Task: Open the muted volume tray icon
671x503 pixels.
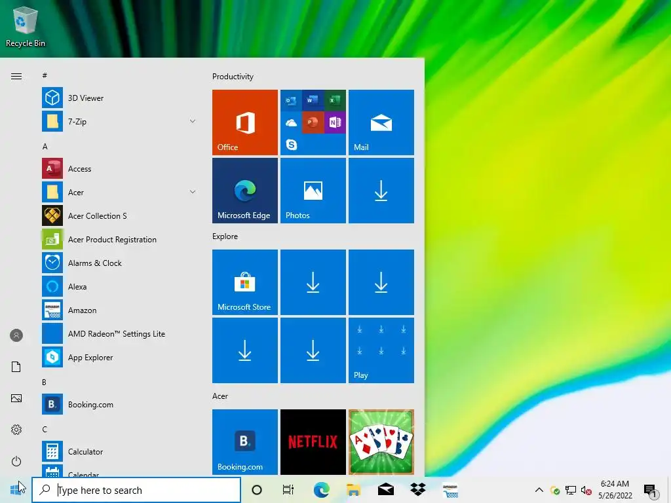Action: (586, 490)
